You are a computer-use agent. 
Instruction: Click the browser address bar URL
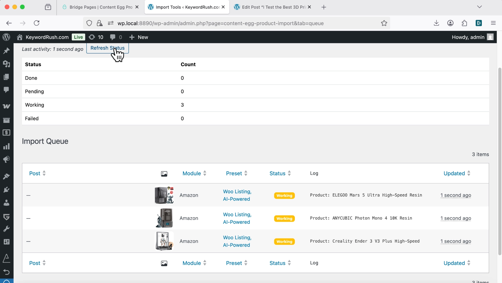point(220,23)
